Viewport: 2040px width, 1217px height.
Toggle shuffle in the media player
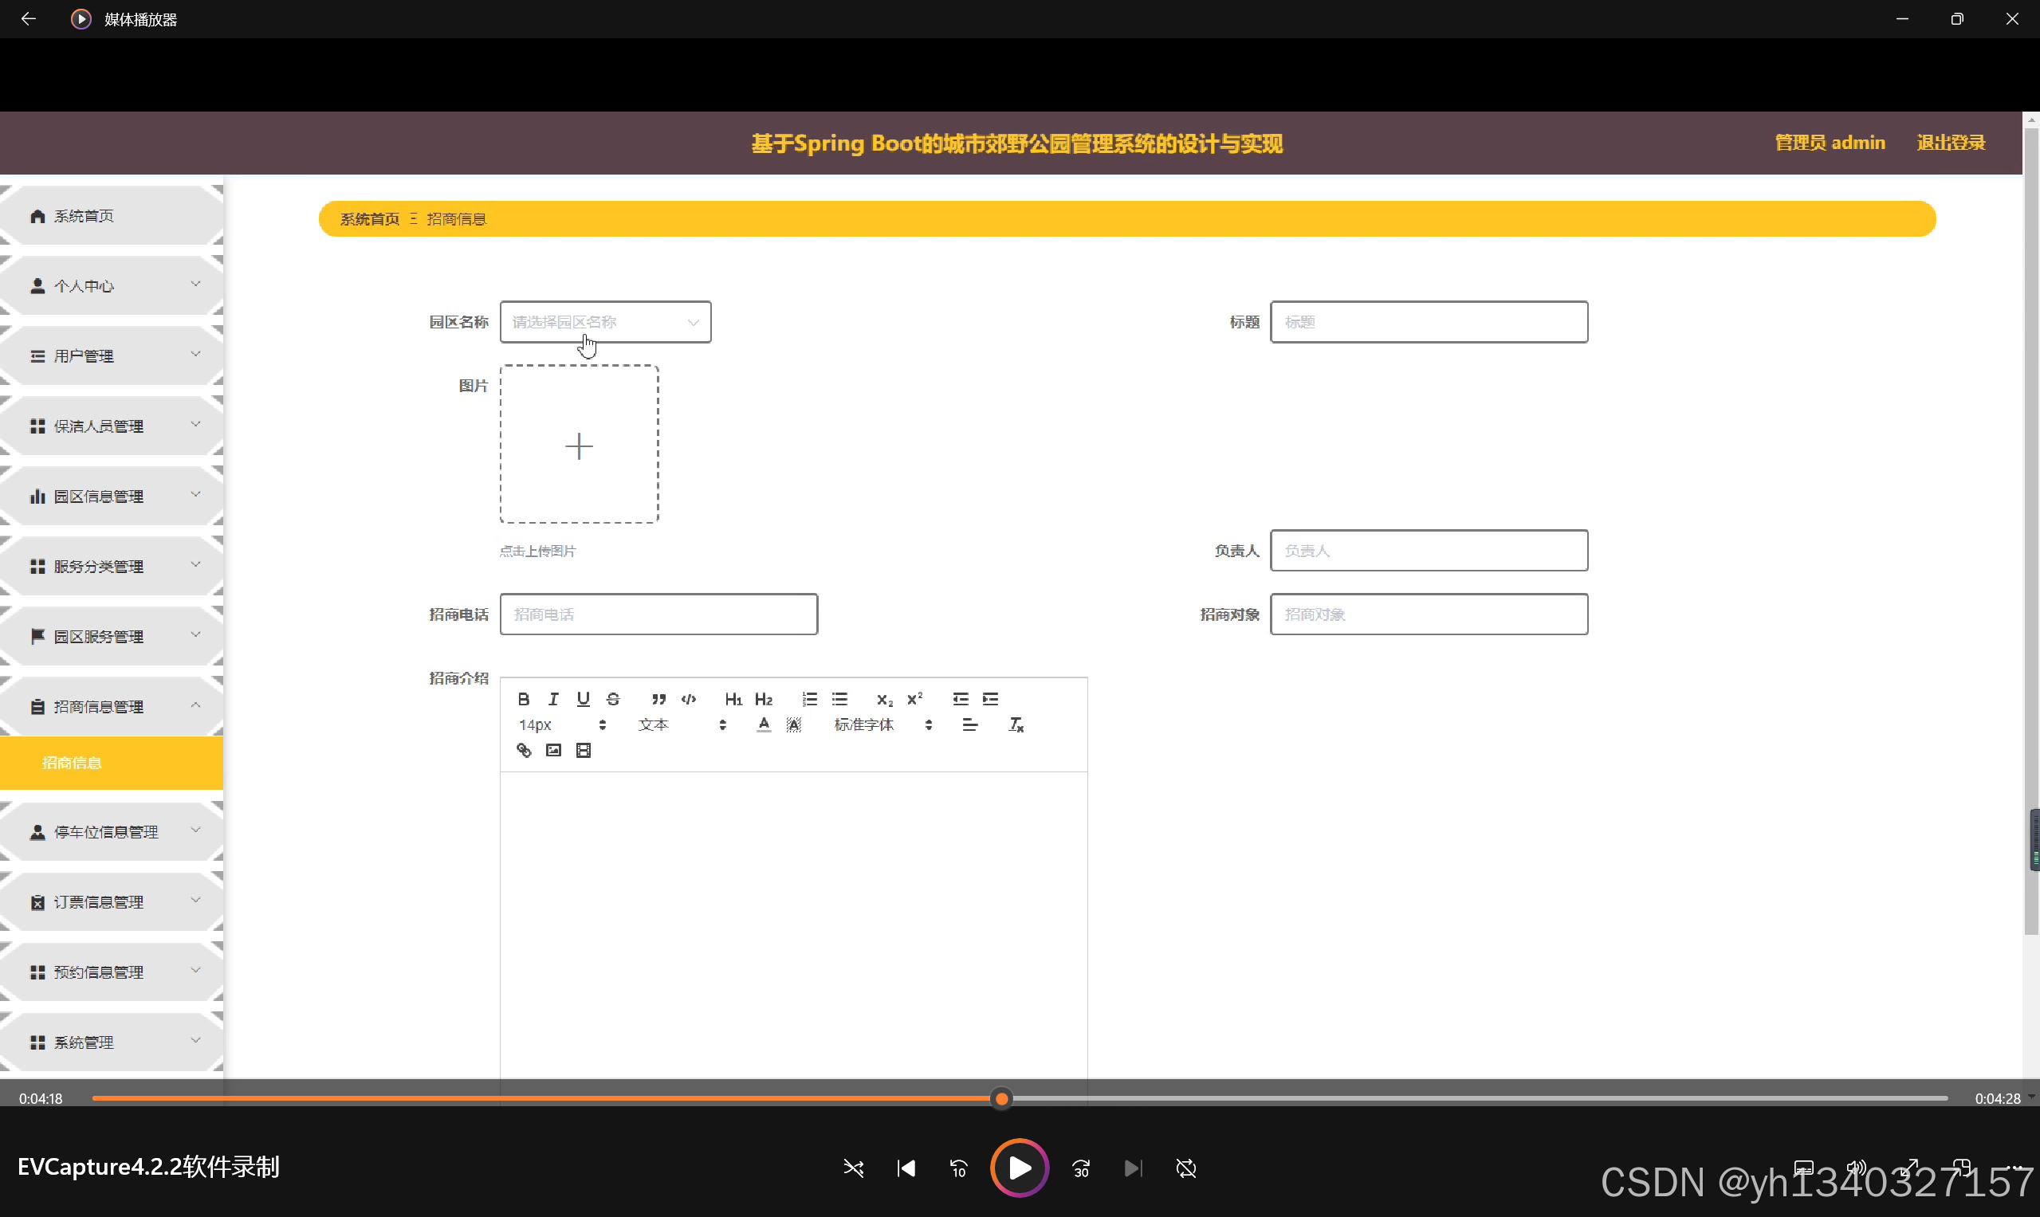click(x=853, y=1168)
